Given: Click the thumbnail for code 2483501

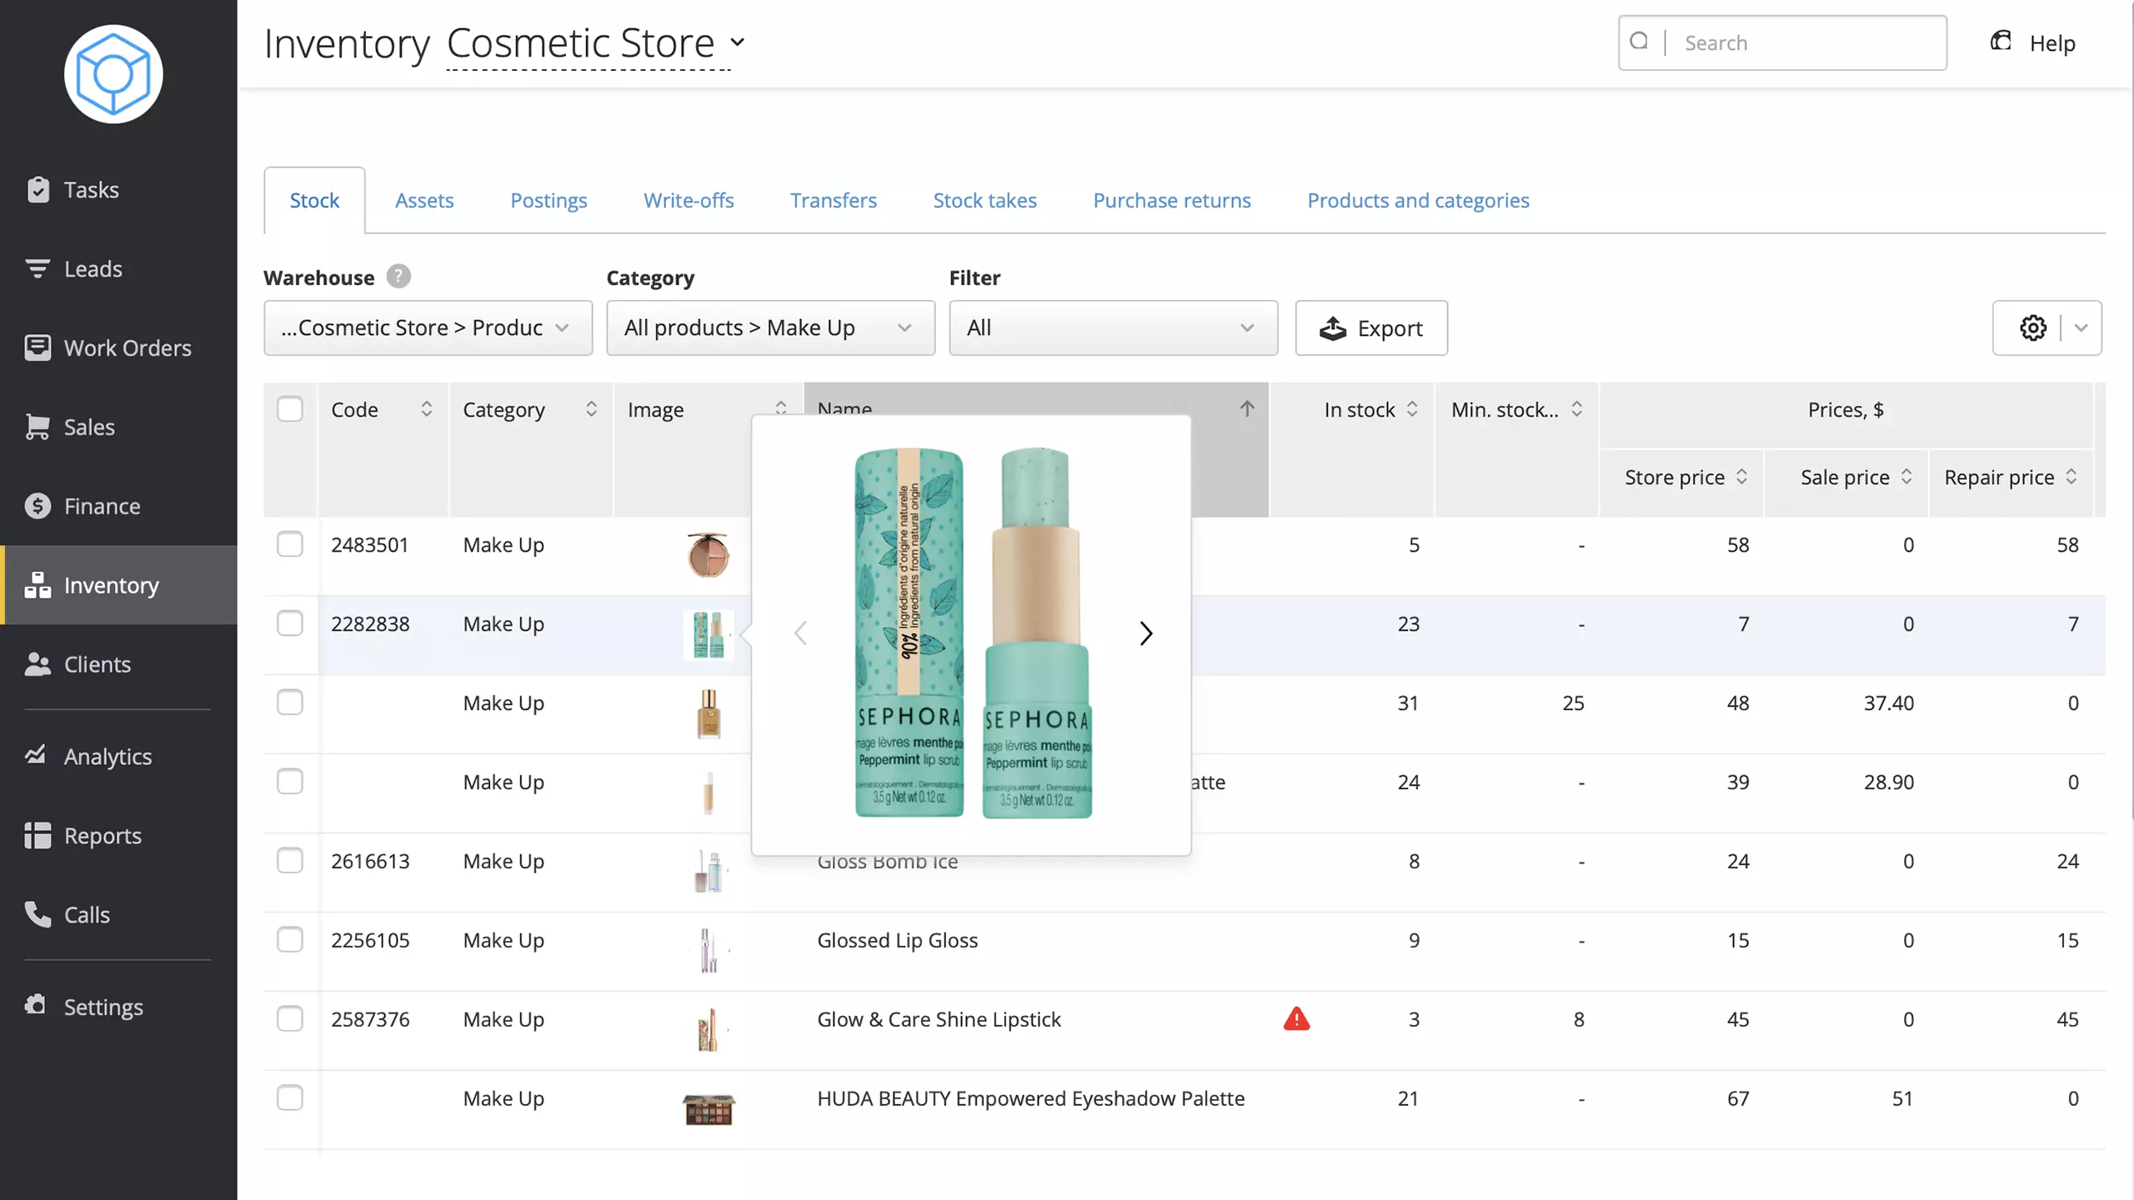Looking at the screenshot, I should 709,555.
